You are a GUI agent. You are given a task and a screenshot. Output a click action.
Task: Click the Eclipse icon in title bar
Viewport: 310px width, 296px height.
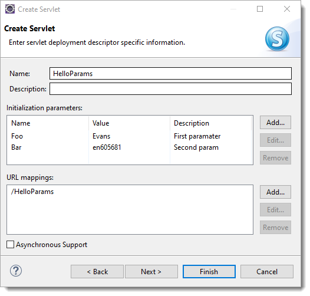(x=10, y=9)
